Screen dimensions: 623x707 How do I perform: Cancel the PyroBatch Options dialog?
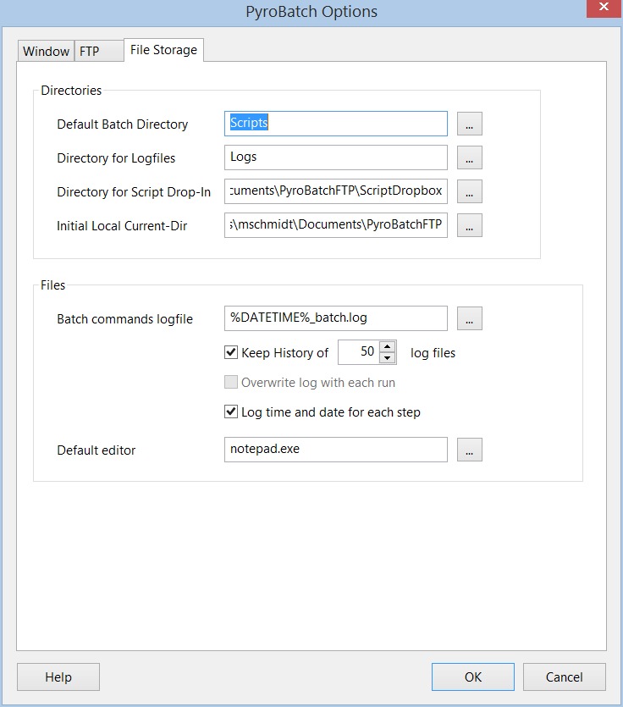pyautogui.click(x=565, y=677)
